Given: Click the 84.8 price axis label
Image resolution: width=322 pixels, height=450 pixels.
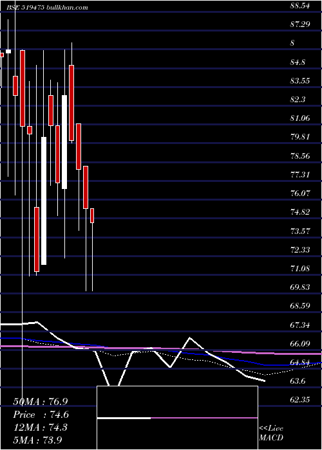Looking at the screenshot, I should pos(298,62).
